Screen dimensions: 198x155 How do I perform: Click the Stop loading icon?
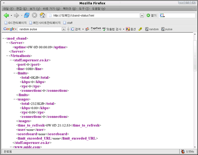(x=34, y=15)
